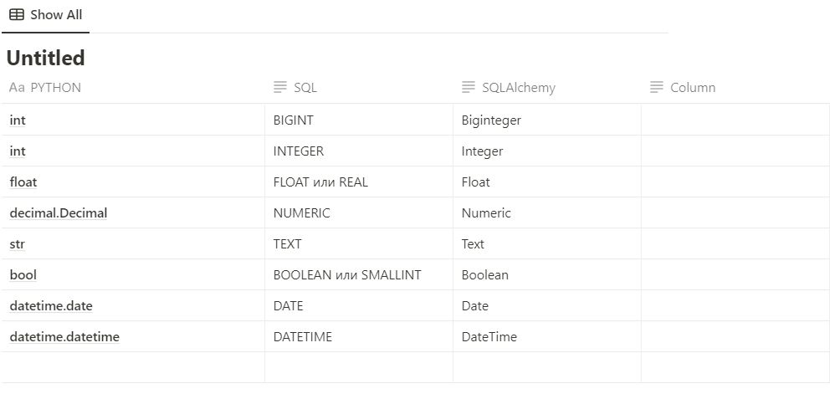Click the text icon beside Column header
This screenshot has height=399, width=840.
657,88
